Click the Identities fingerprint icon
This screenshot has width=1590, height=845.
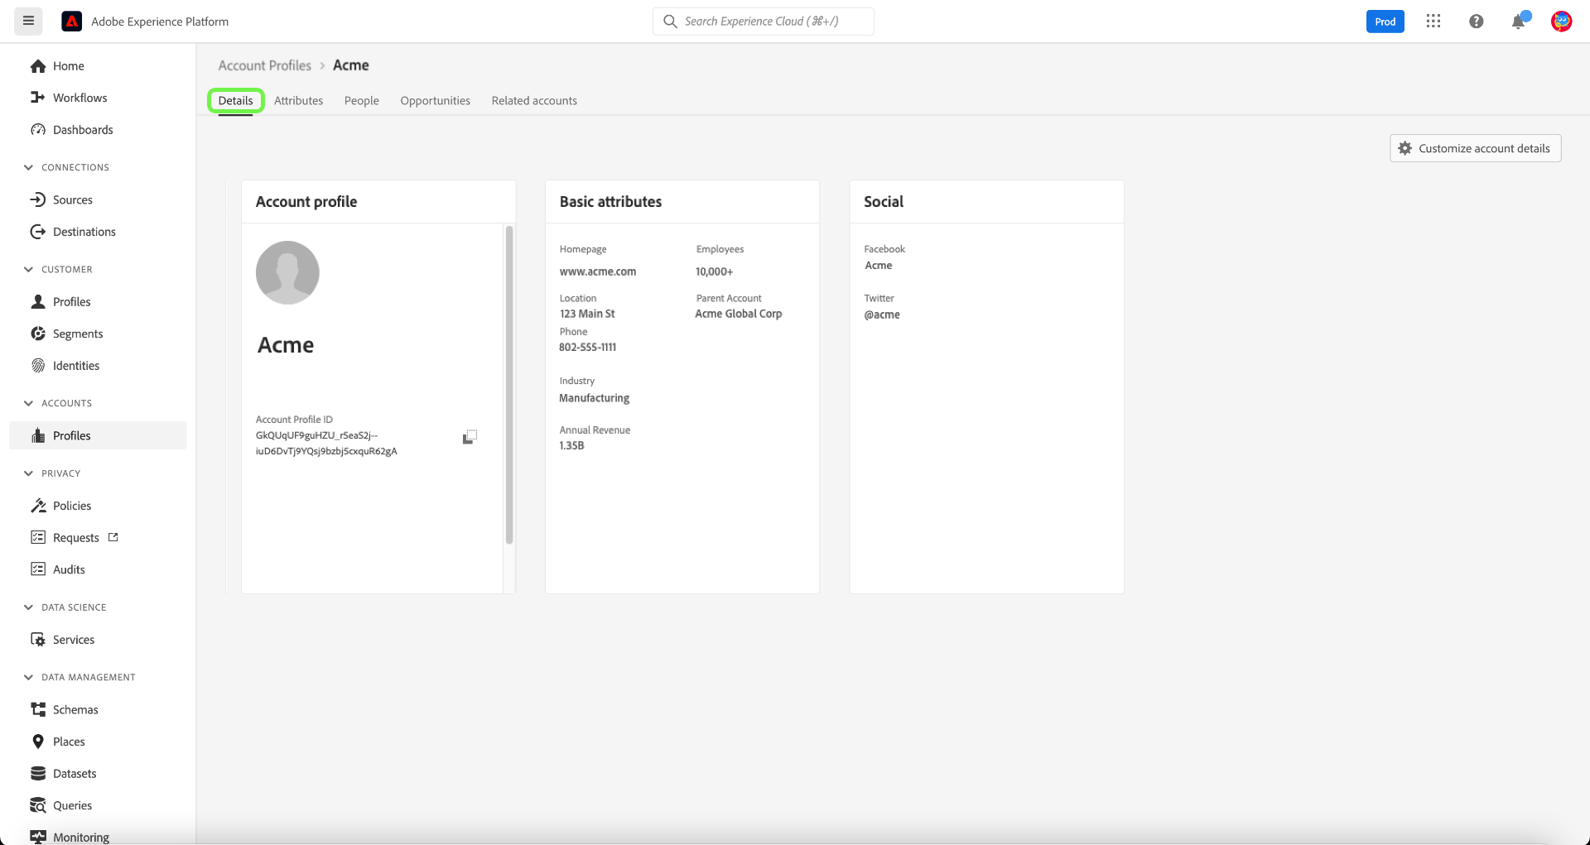coord(38,366)
